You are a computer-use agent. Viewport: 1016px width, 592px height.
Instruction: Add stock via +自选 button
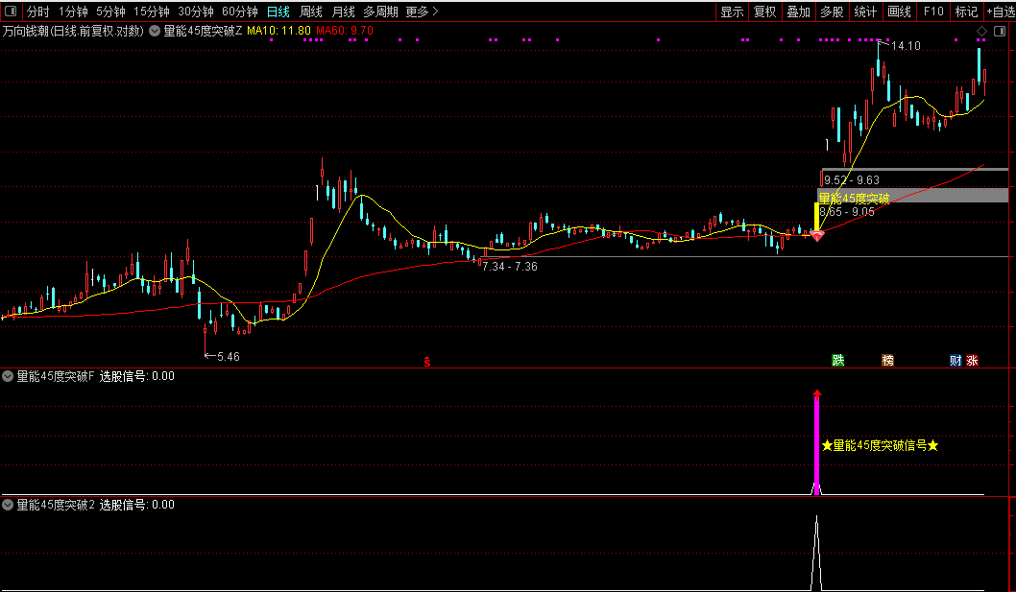tap(1001, 12)
